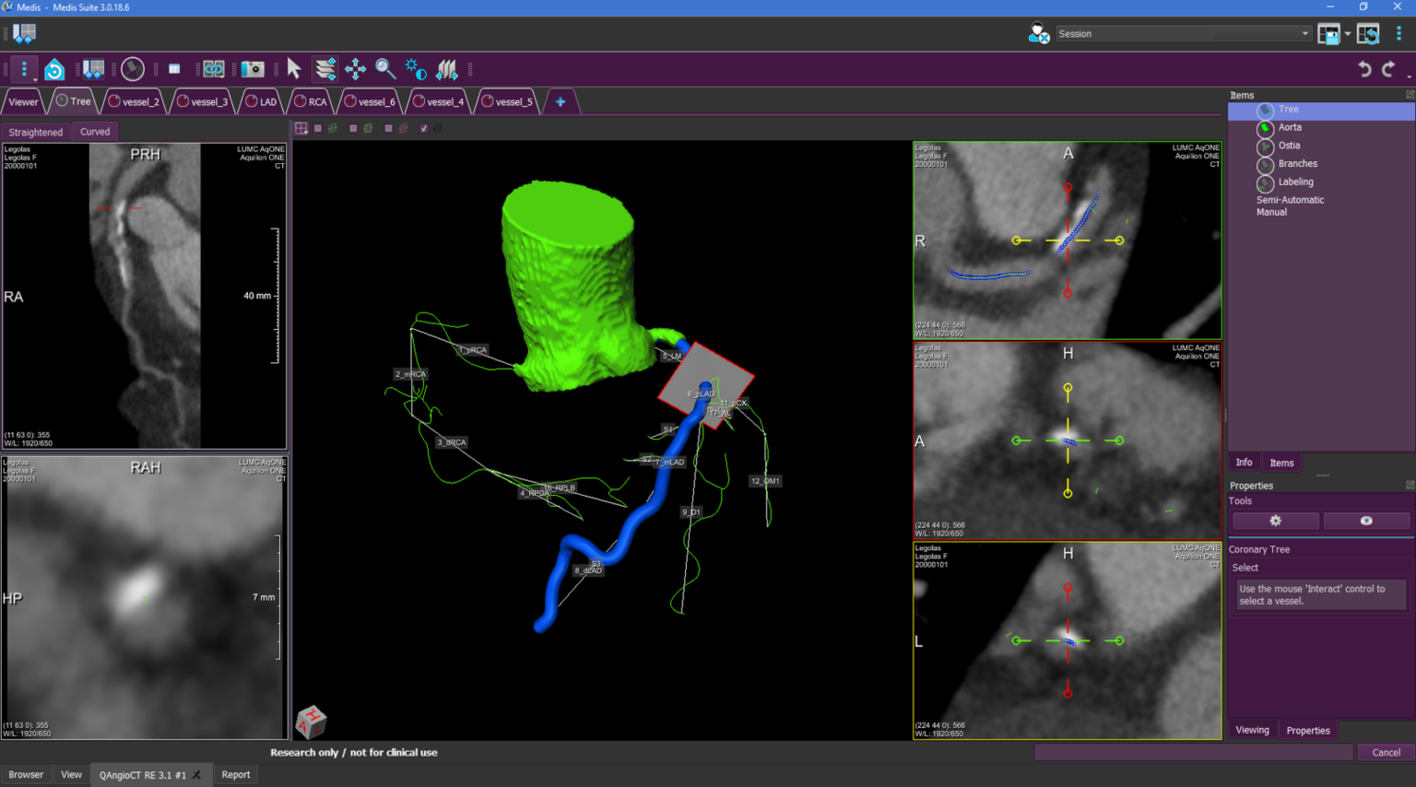
Task: Take a snapshot with camera icon
Action: click(253, 69)
